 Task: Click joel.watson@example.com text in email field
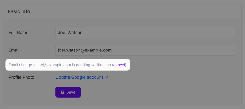point(85,50)
